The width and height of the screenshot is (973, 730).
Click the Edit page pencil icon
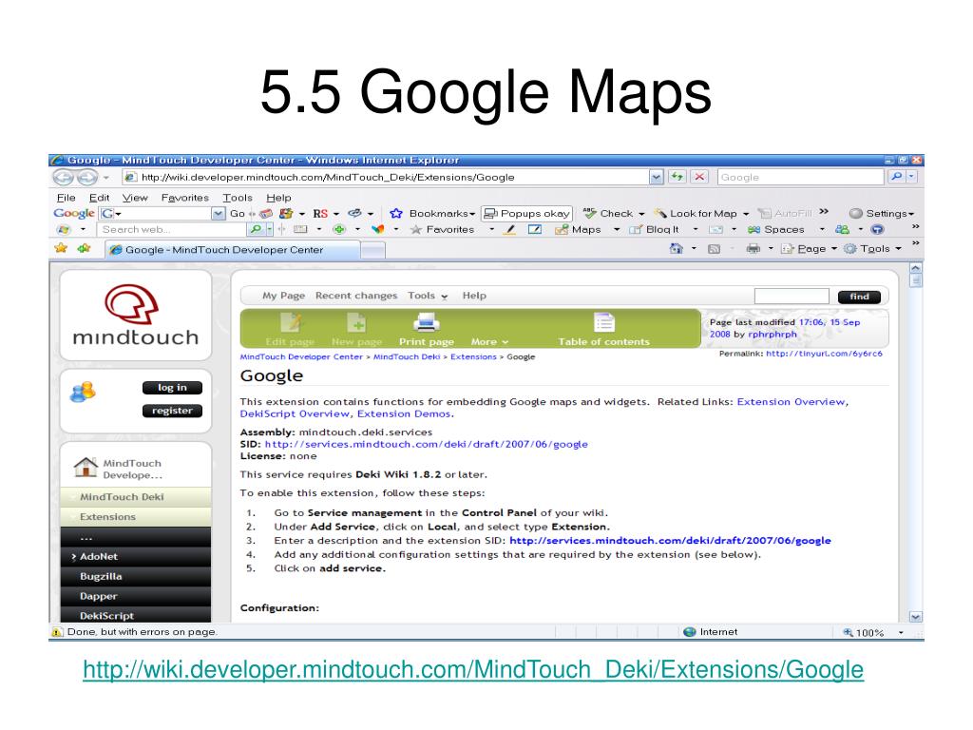[x=291, y=322]
